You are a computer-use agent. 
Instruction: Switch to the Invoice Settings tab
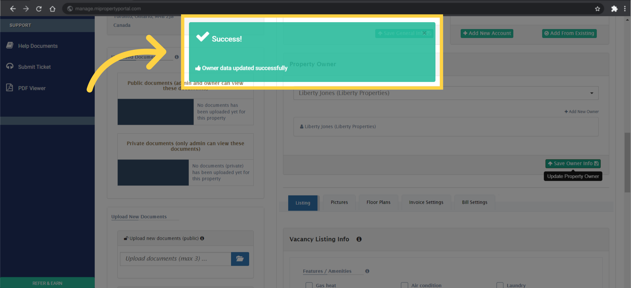pyautogui.click(x=426, y=202)
